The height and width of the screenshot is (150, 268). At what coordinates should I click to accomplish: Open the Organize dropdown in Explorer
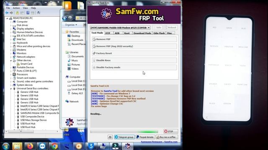(x=71, y=25)
